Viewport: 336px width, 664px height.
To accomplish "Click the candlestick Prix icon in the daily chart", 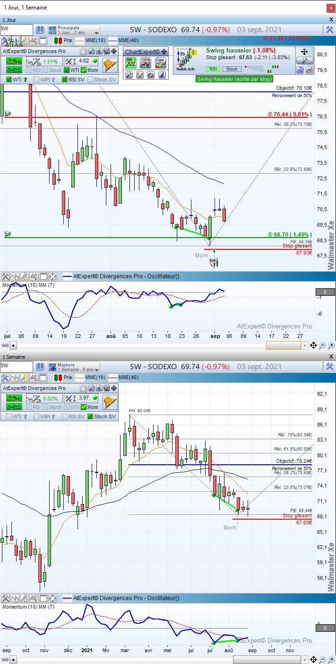I will tap(58, 41).
